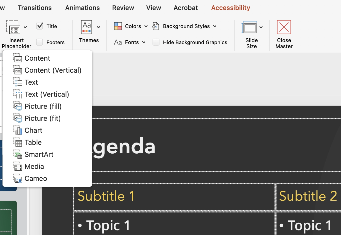This screenshot has height=235, width=341.
Task: Open the Acrobat tab
Action: point(186,8)
